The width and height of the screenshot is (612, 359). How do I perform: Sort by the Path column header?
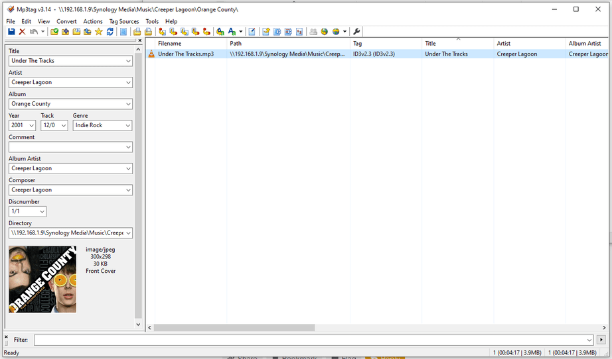tap(288, 44)
